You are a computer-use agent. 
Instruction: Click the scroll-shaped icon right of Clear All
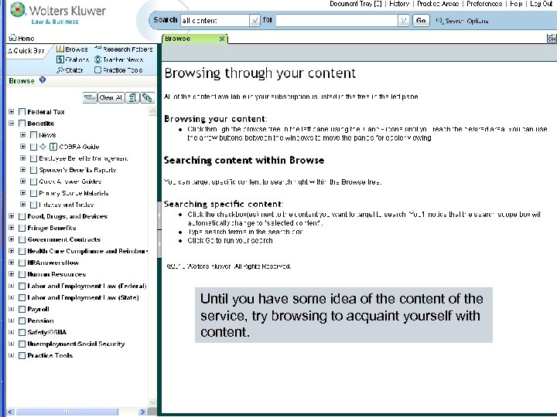132,97
